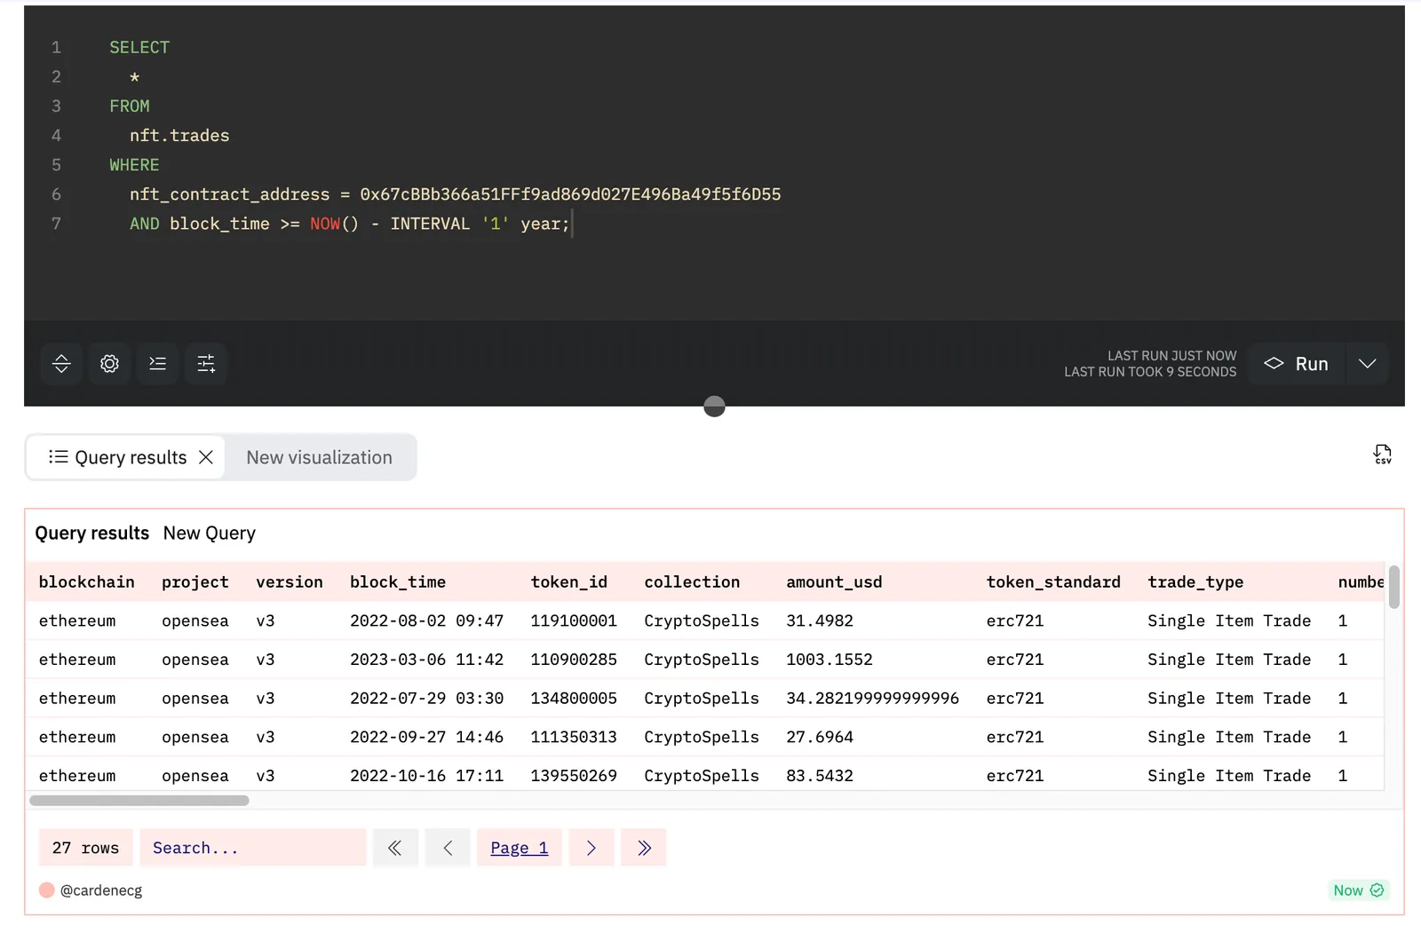Viewport: 1421px width, 933px height.
Task: Open the @cardenecg profile link
Action: tap(101, 890)
